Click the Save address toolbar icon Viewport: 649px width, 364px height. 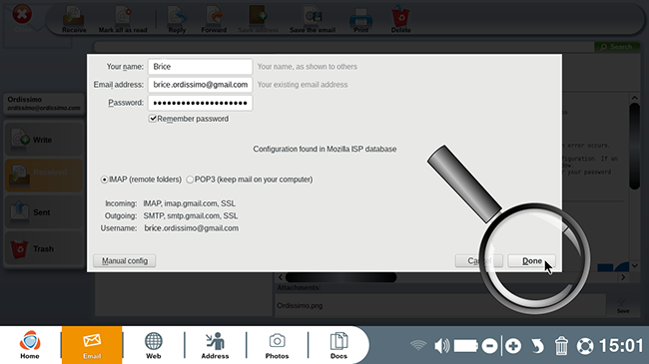[259, 19]
